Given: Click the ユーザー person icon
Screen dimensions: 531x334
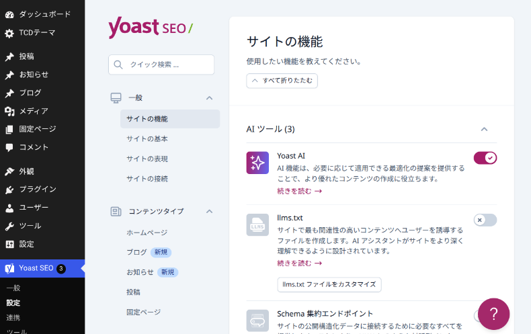Looking at the screenshot, I should click(9, 208).
